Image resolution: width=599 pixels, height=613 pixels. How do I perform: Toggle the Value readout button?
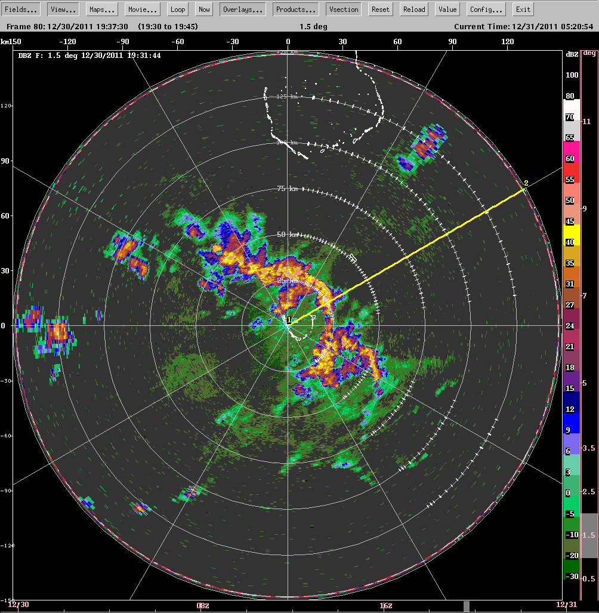pyautogui.click(x=447, y=10)
